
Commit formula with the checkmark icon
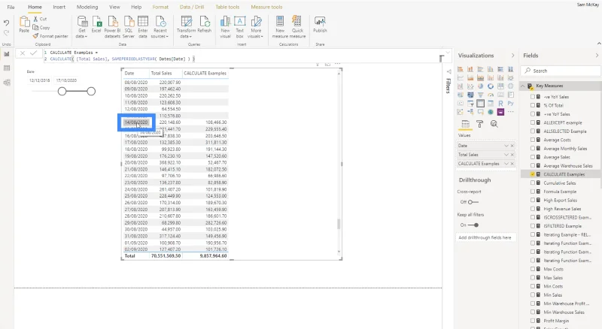[x=33, y=53]
